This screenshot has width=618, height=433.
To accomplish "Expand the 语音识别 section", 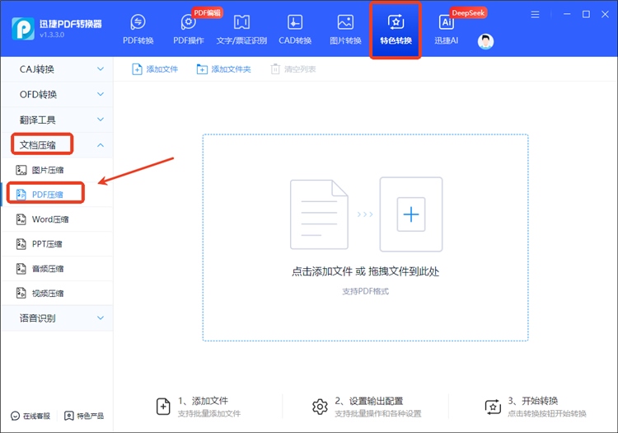I will (57, 318).
